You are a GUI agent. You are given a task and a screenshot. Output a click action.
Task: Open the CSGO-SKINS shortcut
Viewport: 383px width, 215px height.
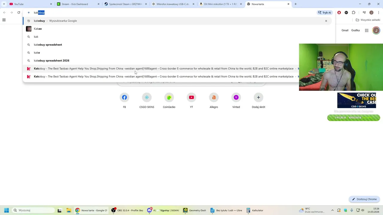pos(147,101)
